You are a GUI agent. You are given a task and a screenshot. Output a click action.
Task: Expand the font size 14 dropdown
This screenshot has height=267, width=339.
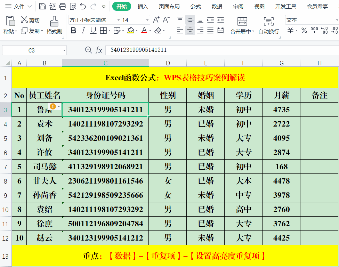click(147, 20)
